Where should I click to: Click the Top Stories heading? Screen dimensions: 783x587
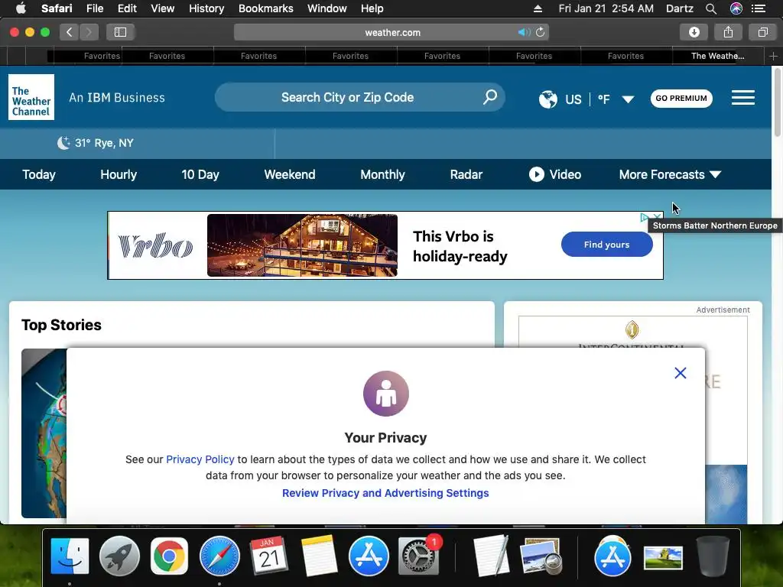(x=61, y=325)
